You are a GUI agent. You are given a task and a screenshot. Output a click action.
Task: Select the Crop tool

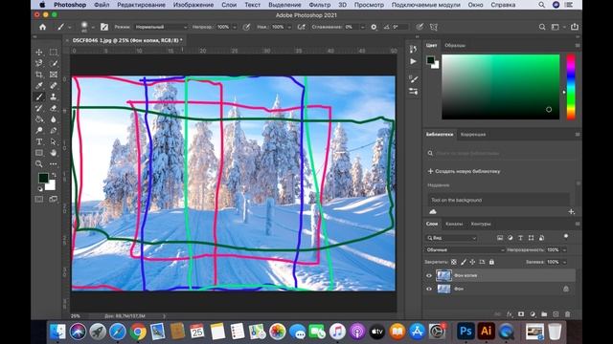tap(39, 75)
